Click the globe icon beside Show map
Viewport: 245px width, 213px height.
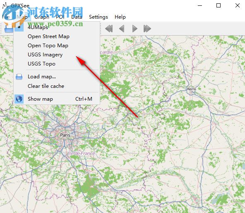tap(19, 99)
